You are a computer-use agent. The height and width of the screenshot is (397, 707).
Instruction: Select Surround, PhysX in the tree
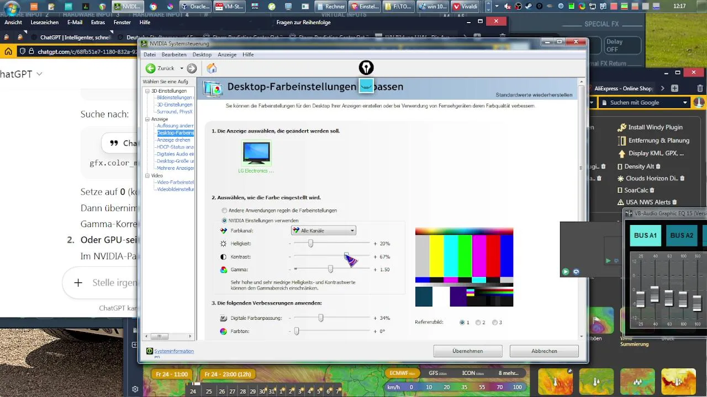175,112
